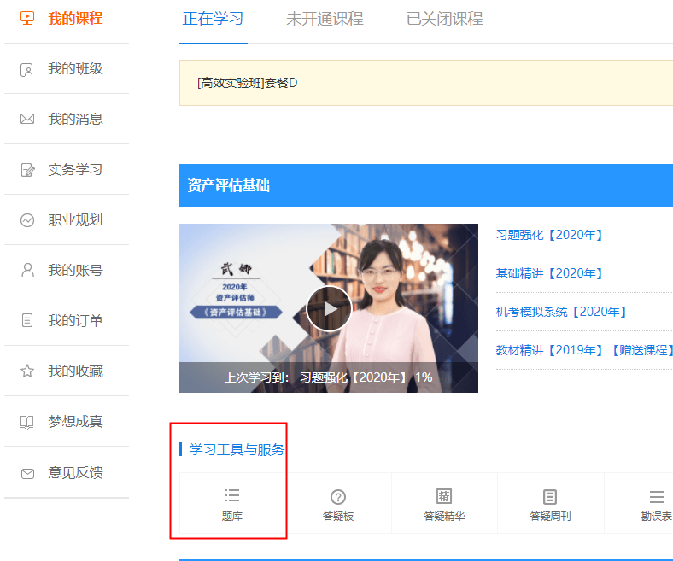Select the 正在学习 tab
673x561 pixels.
click(214, 19)
